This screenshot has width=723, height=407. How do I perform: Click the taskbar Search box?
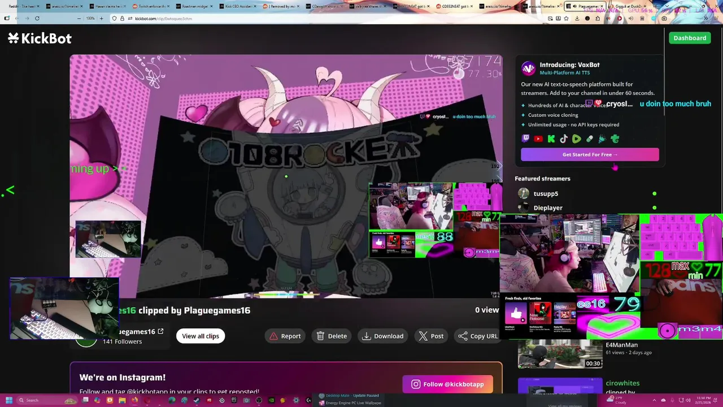pos(48,400)
